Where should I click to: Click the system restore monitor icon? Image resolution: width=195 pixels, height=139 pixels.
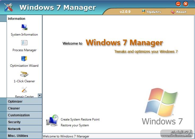pyautogui.click(x=52, y=121)
